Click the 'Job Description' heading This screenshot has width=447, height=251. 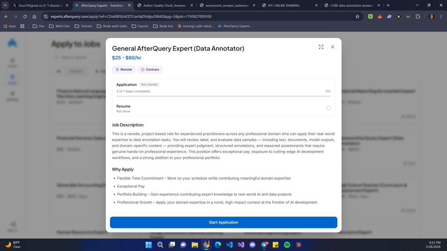click(x=128, y=125)
